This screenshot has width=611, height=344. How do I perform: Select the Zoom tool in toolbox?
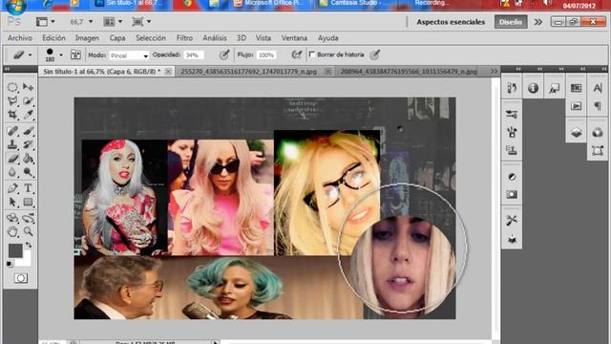28,231
